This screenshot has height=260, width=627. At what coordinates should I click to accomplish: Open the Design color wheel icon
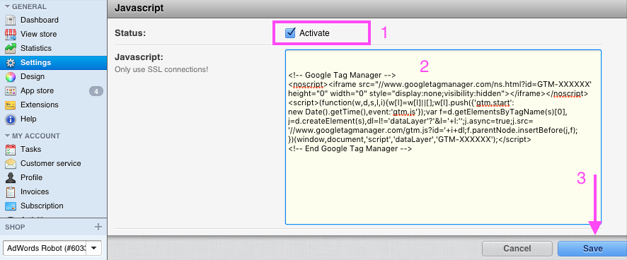point(11,77)
